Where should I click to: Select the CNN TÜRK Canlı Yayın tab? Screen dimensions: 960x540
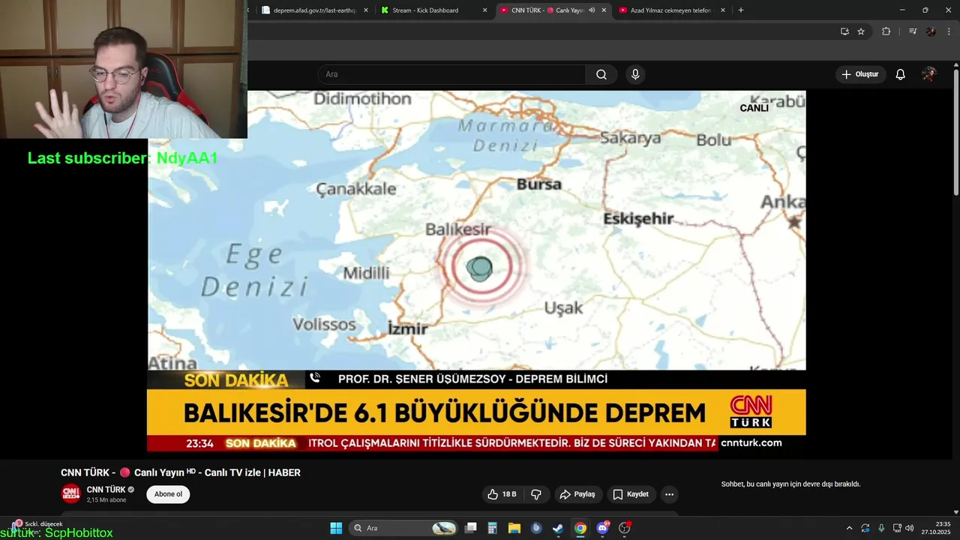click(547, 10)
